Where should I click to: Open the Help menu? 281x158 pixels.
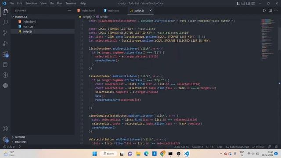[x=83, y=3]
